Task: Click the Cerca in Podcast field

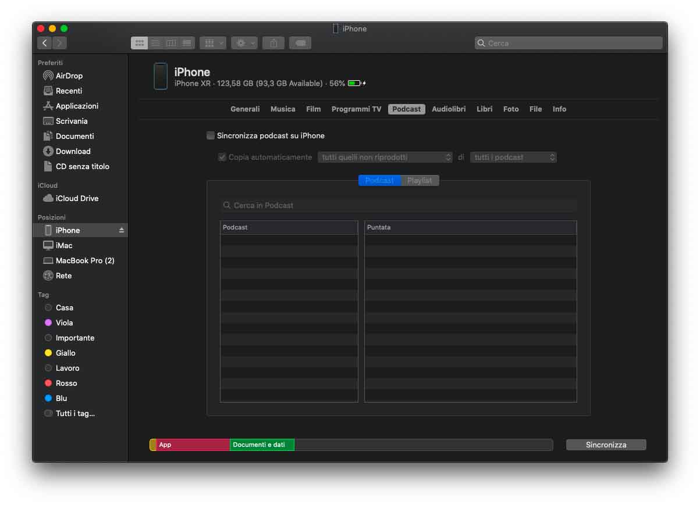Action: click(x=399, y=205)
